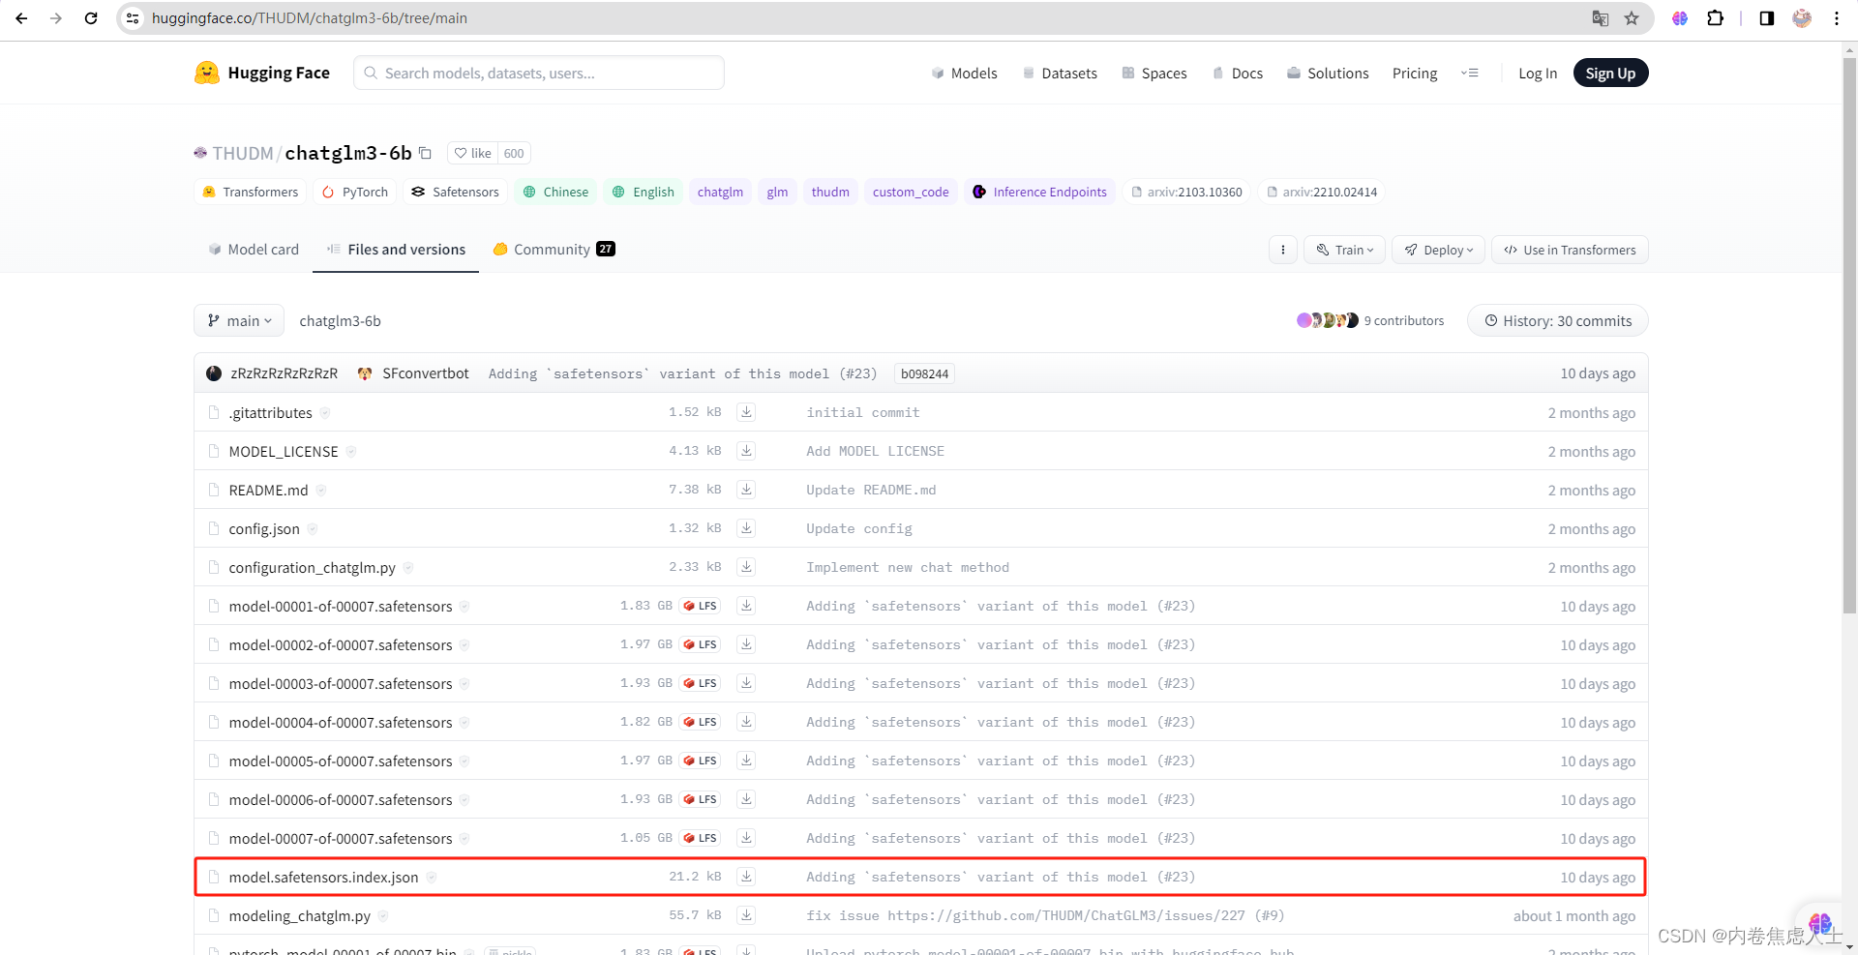This screenshot has width=1858, height=955.
Task: Like the chatglm3-6b model
Action: point(473,153)
